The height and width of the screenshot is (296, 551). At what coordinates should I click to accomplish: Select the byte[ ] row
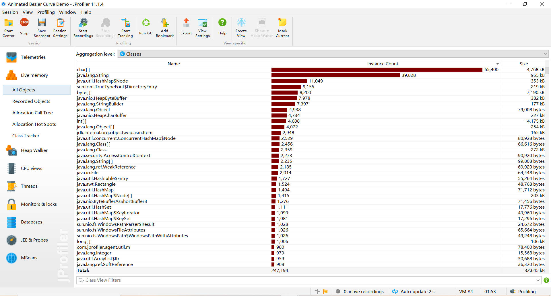pos(311,93)
